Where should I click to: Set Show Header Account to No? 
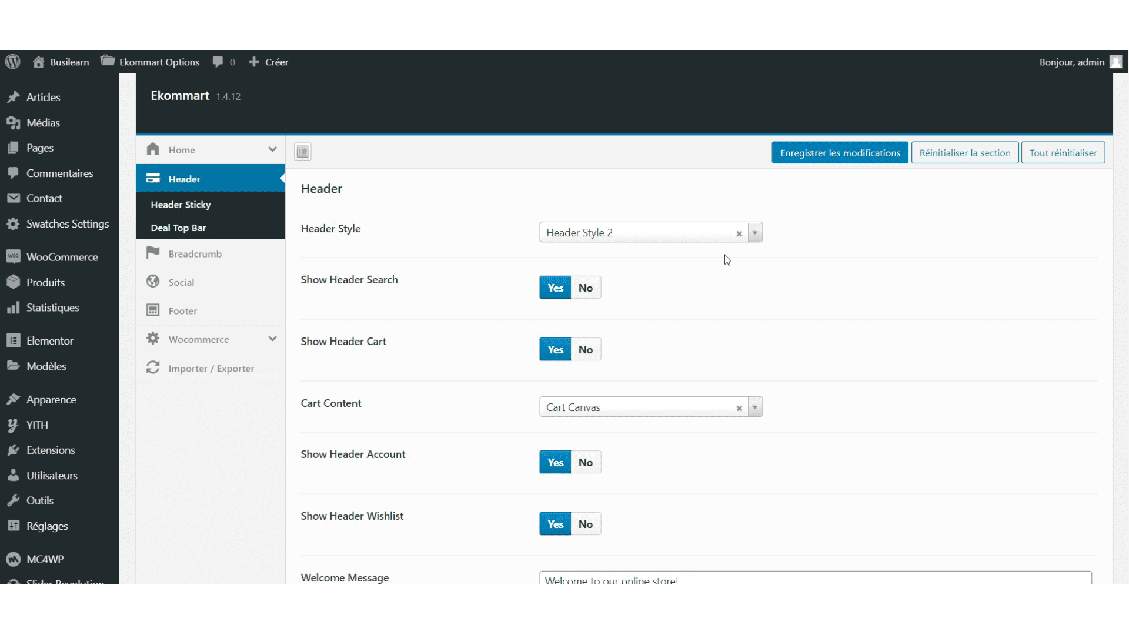pyautogui.click(x=586, y=462)
